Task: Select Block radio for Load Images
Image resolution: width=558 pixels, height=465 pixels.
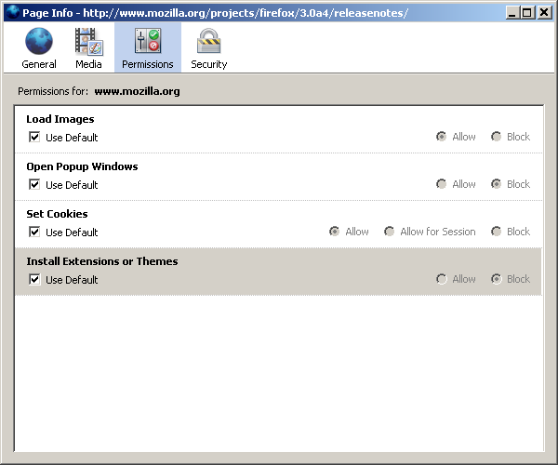Action: [x=496, y=137]
